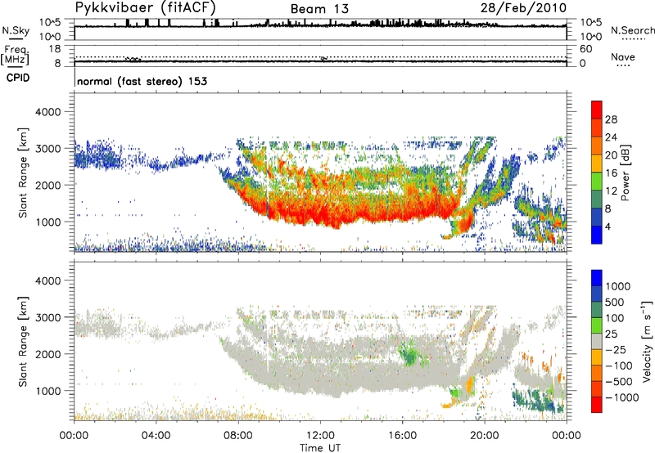
Task: Click the 'N.Search' legend label
Action: click(x=633, y=30)
